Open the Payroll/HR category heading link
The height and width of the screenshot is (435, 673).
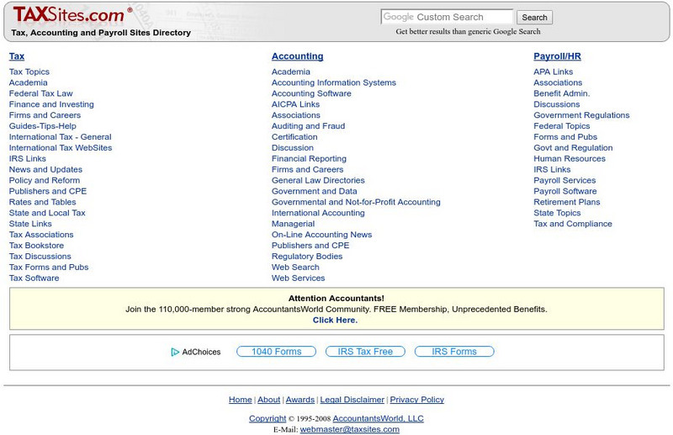(557, 56)
